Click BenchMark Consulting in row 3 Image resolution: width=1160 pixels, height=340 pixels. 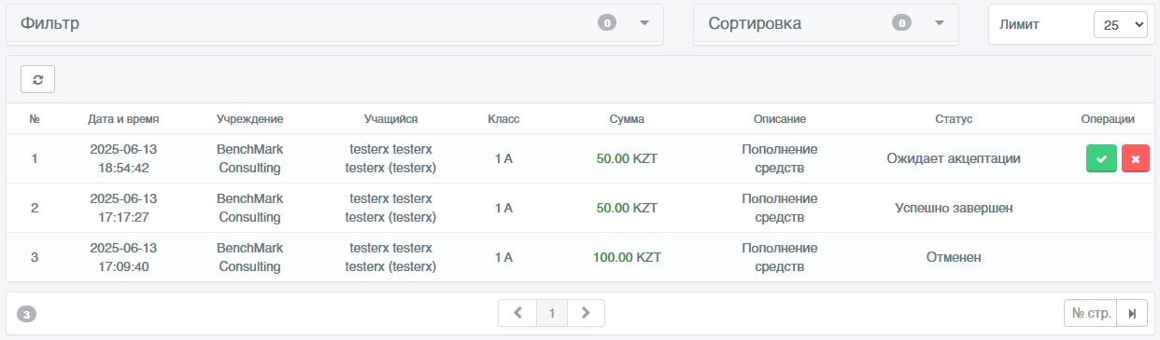click(249, 257)
